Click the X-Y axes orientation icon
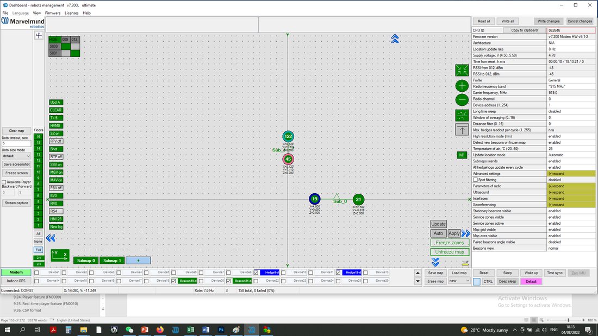 (60, 255)
